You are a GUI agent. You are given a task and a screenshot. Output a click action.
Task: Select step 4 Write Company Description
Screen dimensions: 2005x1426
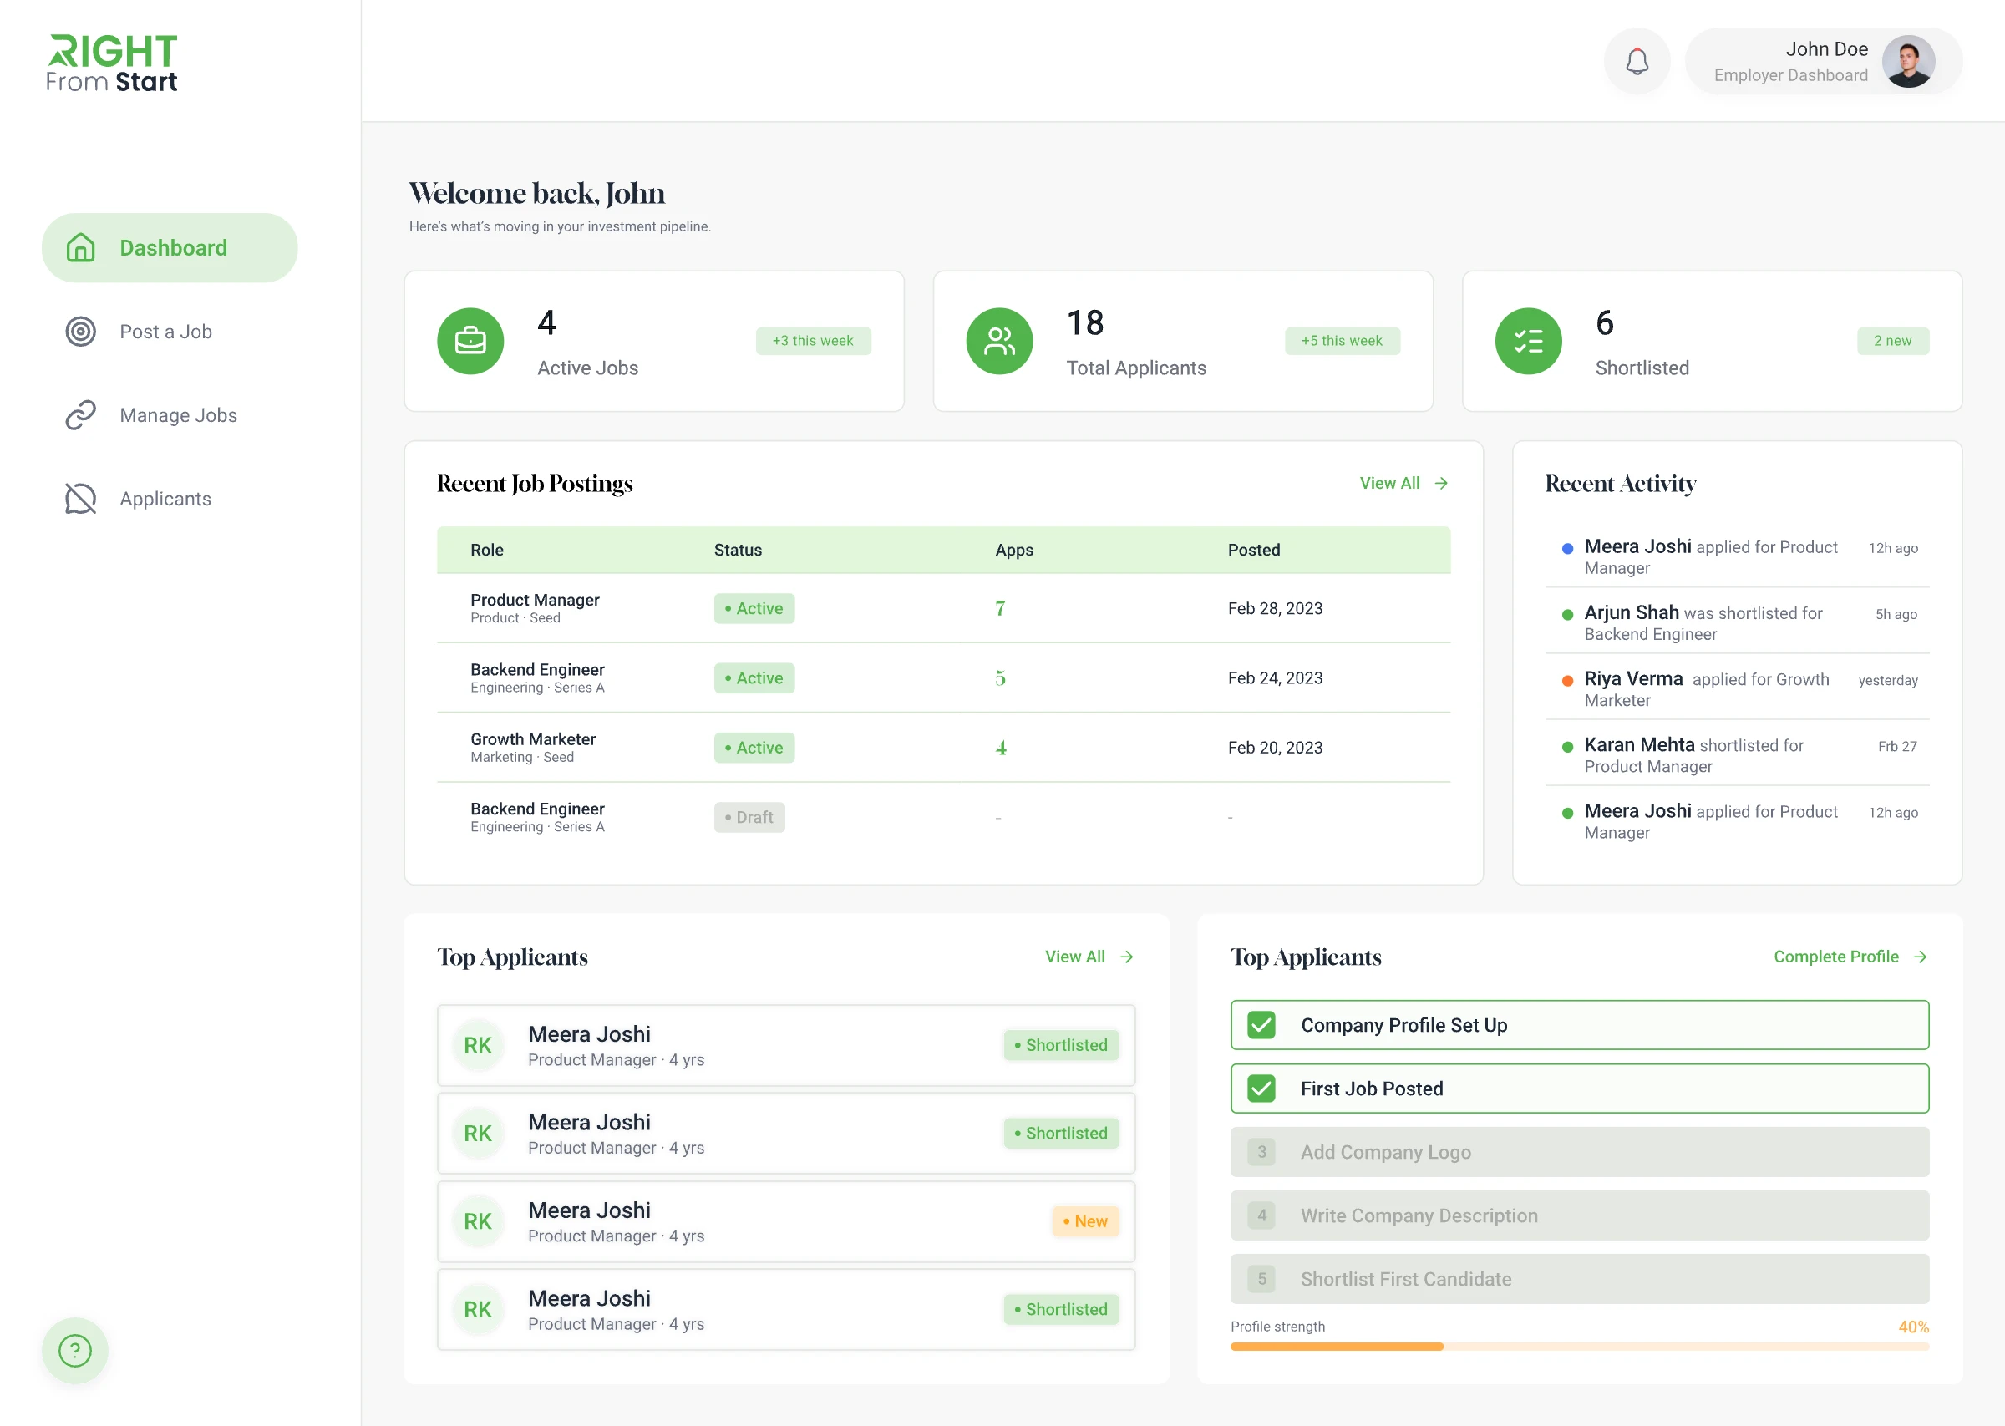(1579, 1215)
